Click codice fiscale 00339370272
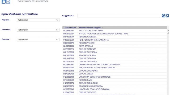 [69, 61]
